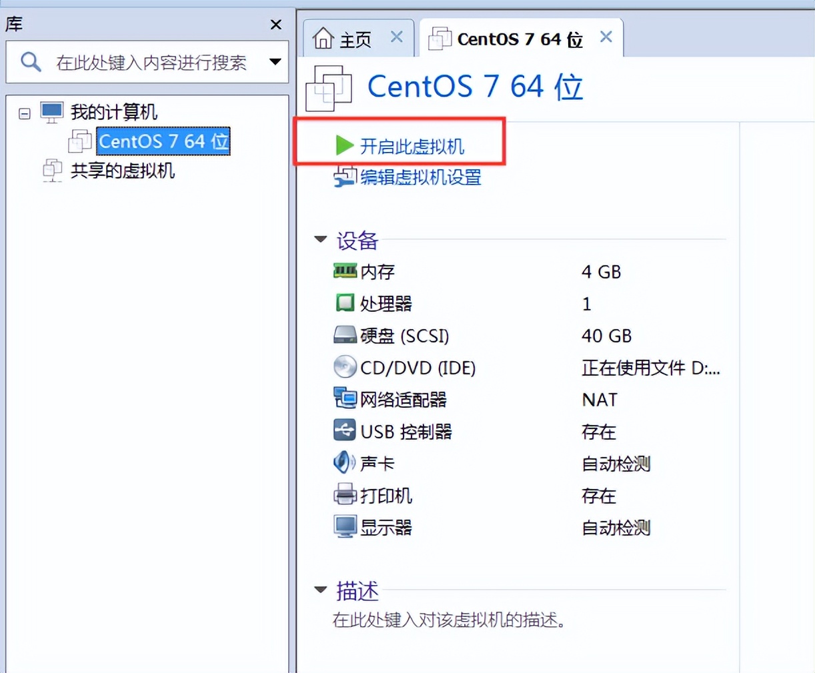This screenshot has width=815, height=673.
Task: Collapse the 我的计算机 tree node
Action: (x=23, y=112)
